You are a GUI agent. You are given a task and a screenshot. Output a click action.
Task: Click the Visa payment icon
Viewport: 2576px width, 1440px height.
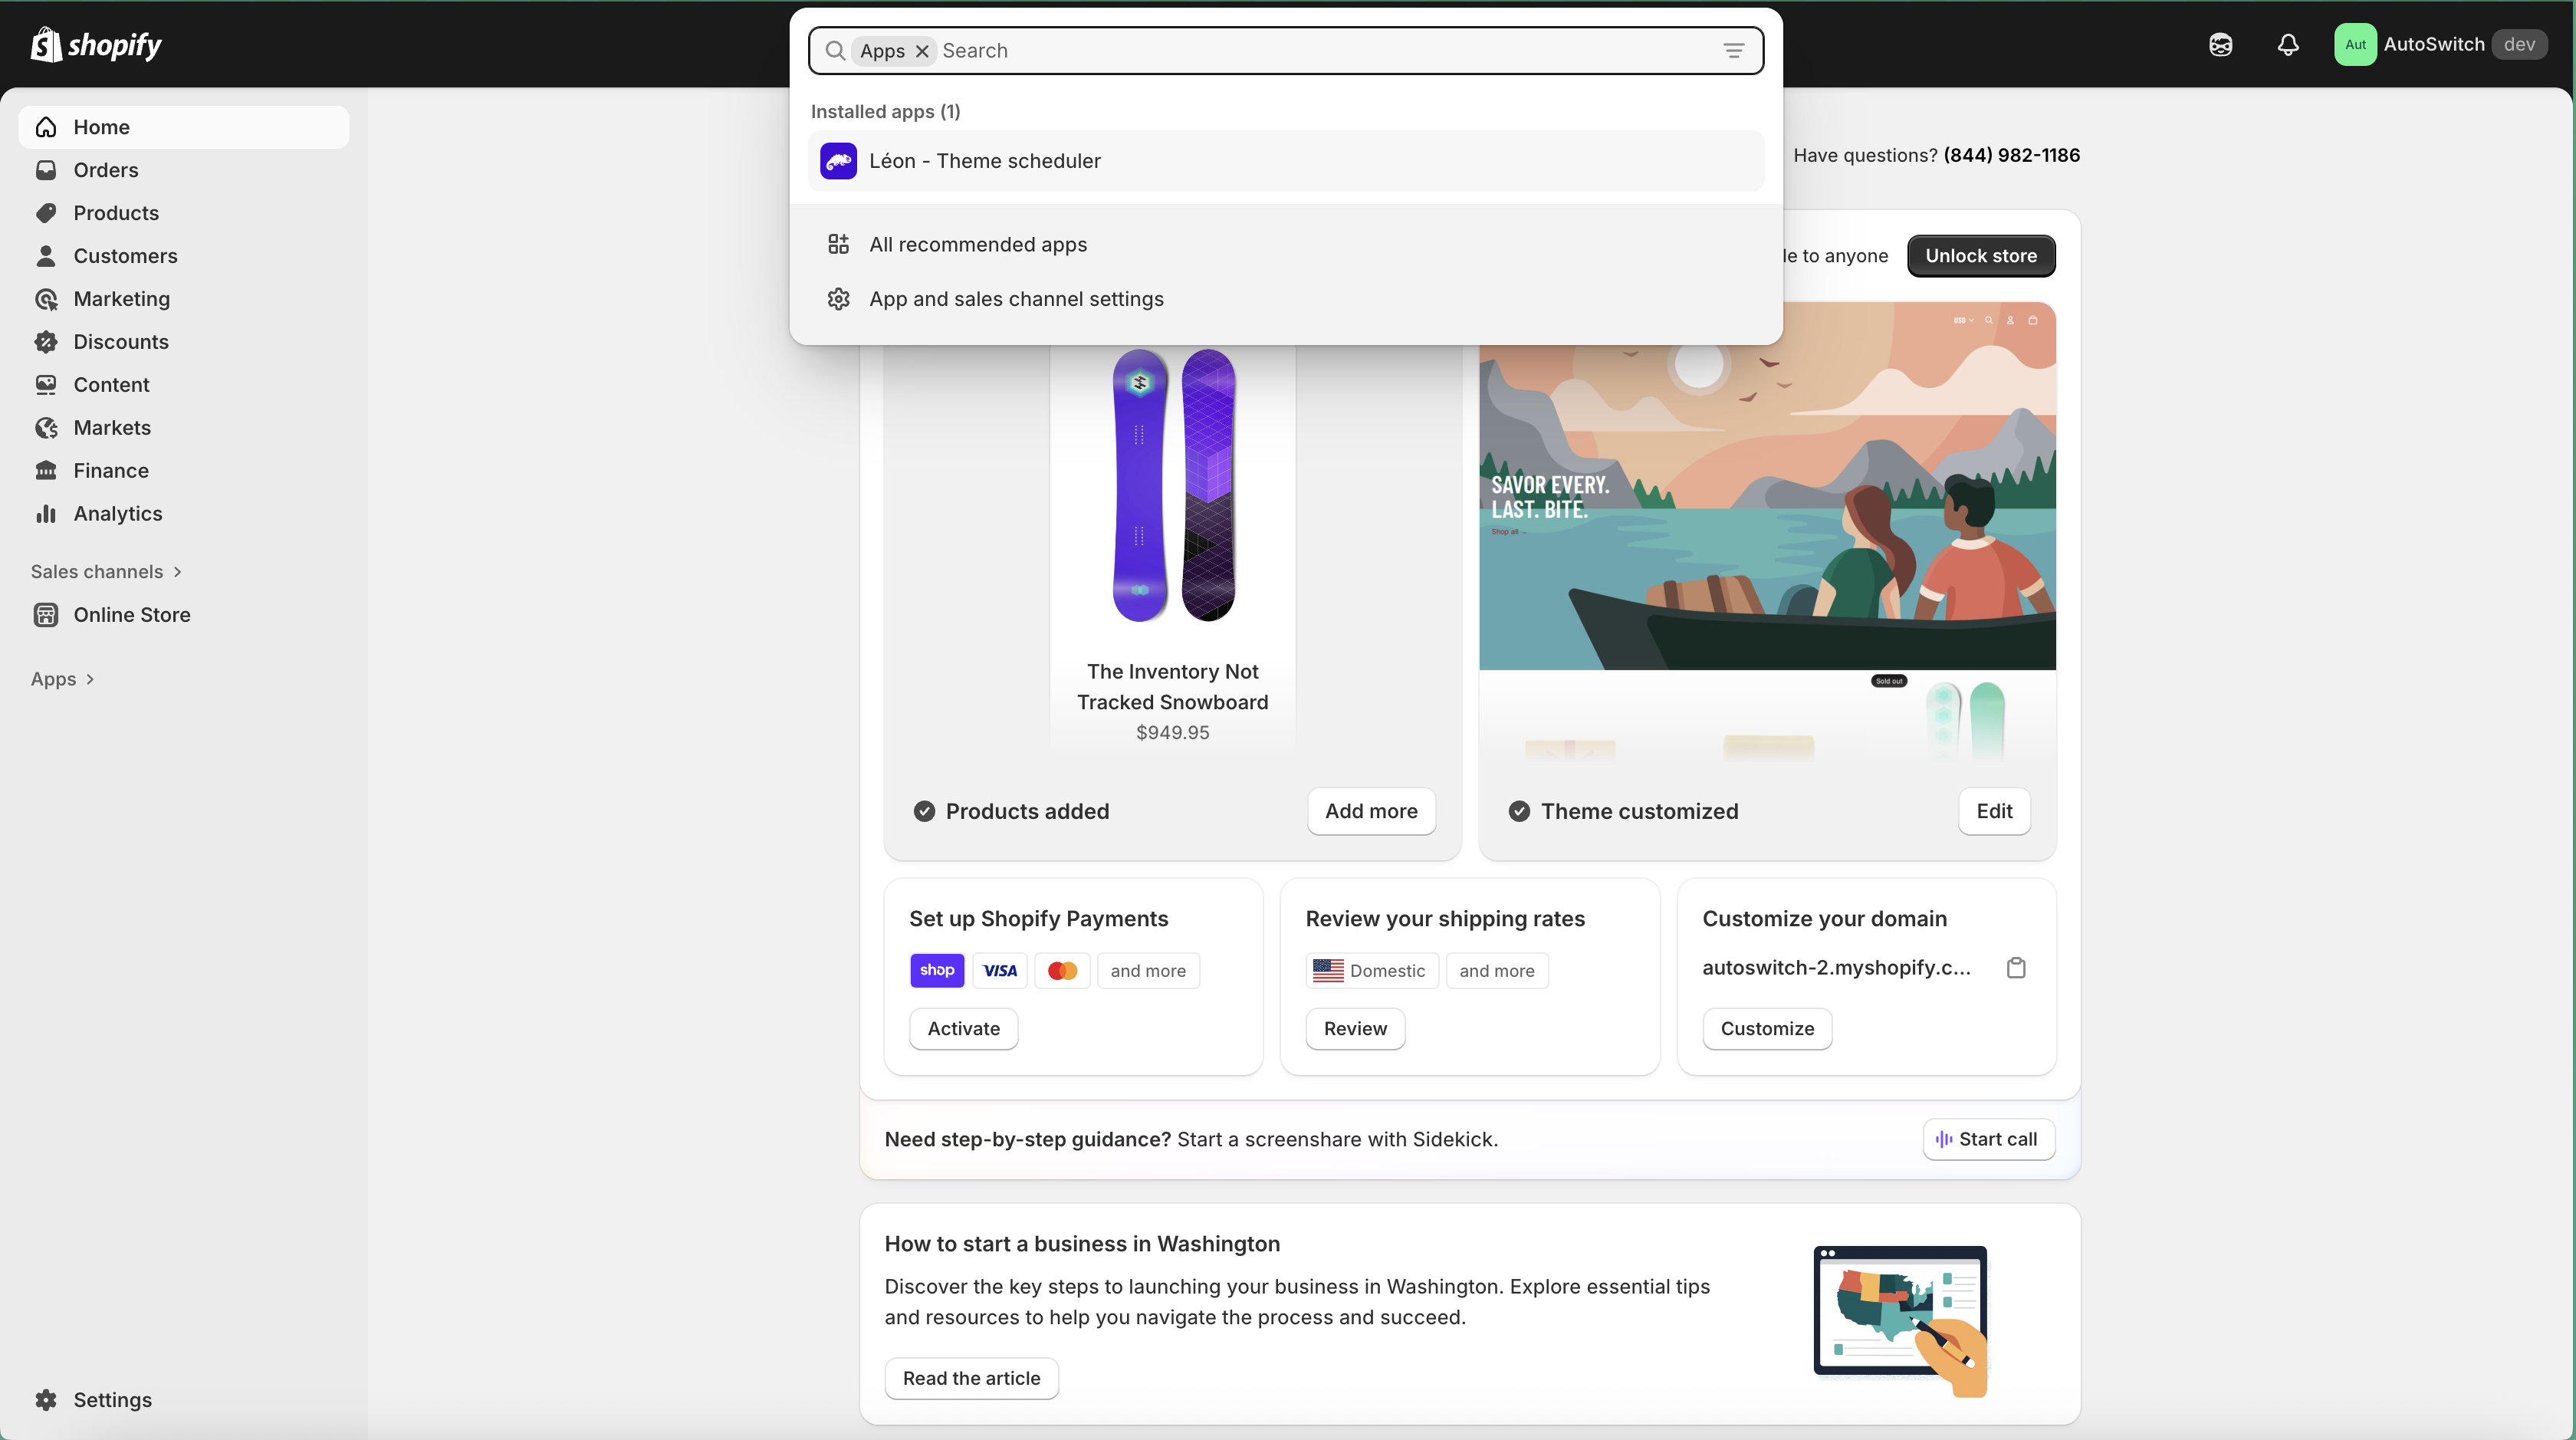pos(999,970)
